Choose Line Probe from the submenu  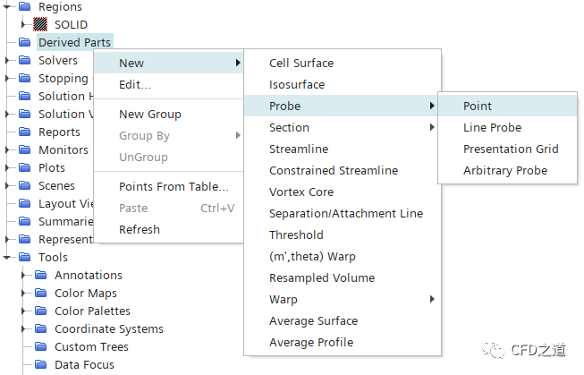tap(492, 127)
